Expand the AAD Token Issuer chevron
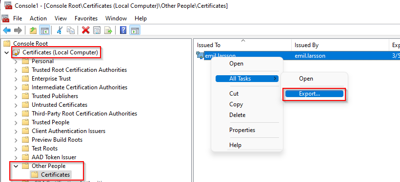The width and height of the screenshot is (400, 182). (16, 157)
